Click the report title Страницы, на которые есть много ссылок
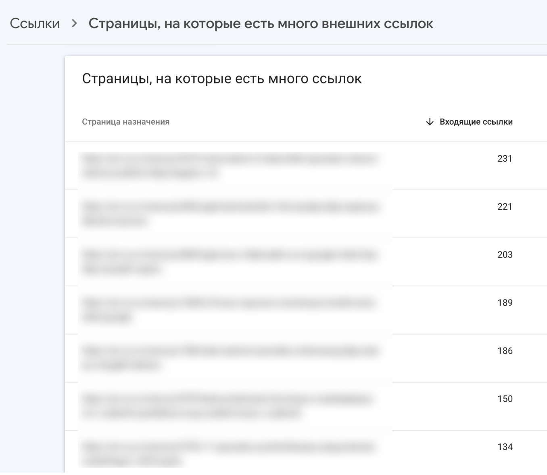This screenshot has height=475, width=547. tap(222, 79)
